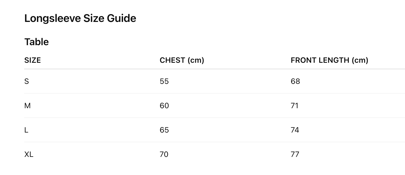Select the SIZE column header
Image resolution: width=405 pixels, height=175 pixels.
coord(33,60)
